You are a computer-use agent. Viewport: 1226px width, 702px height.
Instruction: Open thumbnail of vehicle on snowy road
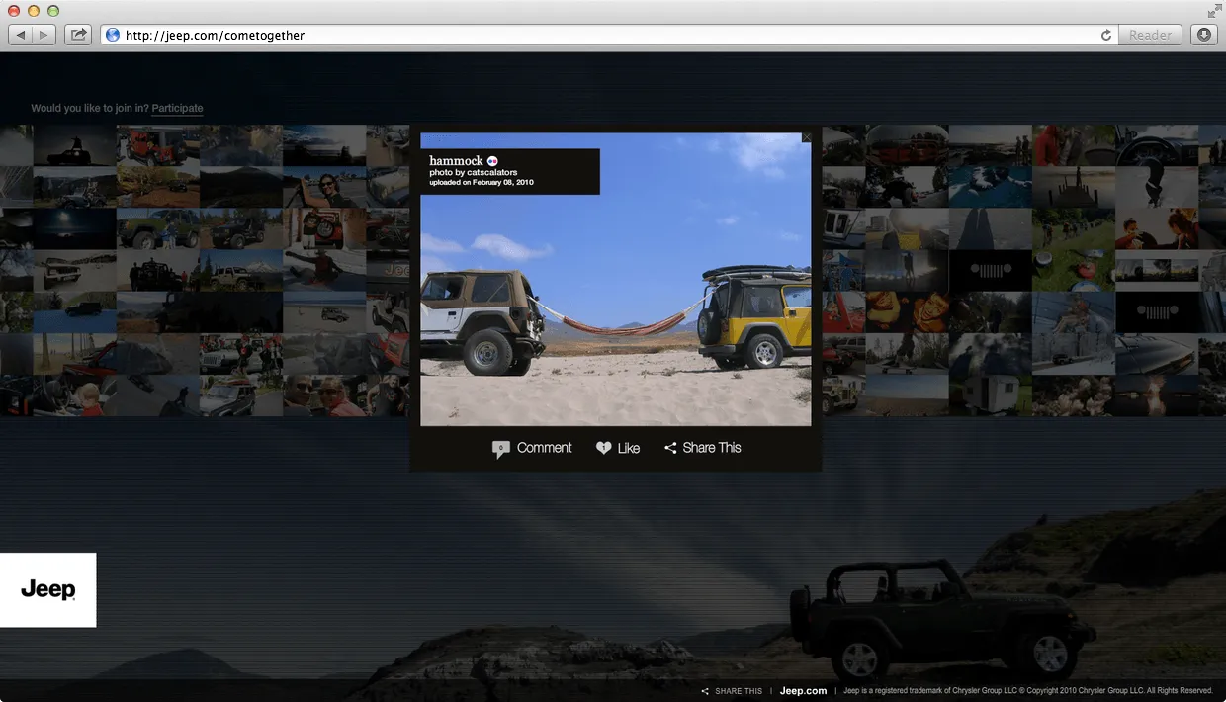pyautogui.click(x=1074, y=353)
